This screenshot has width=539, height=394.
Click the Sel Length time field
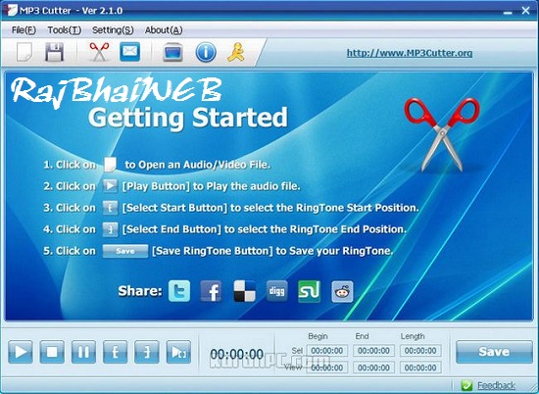click(420, 351)
